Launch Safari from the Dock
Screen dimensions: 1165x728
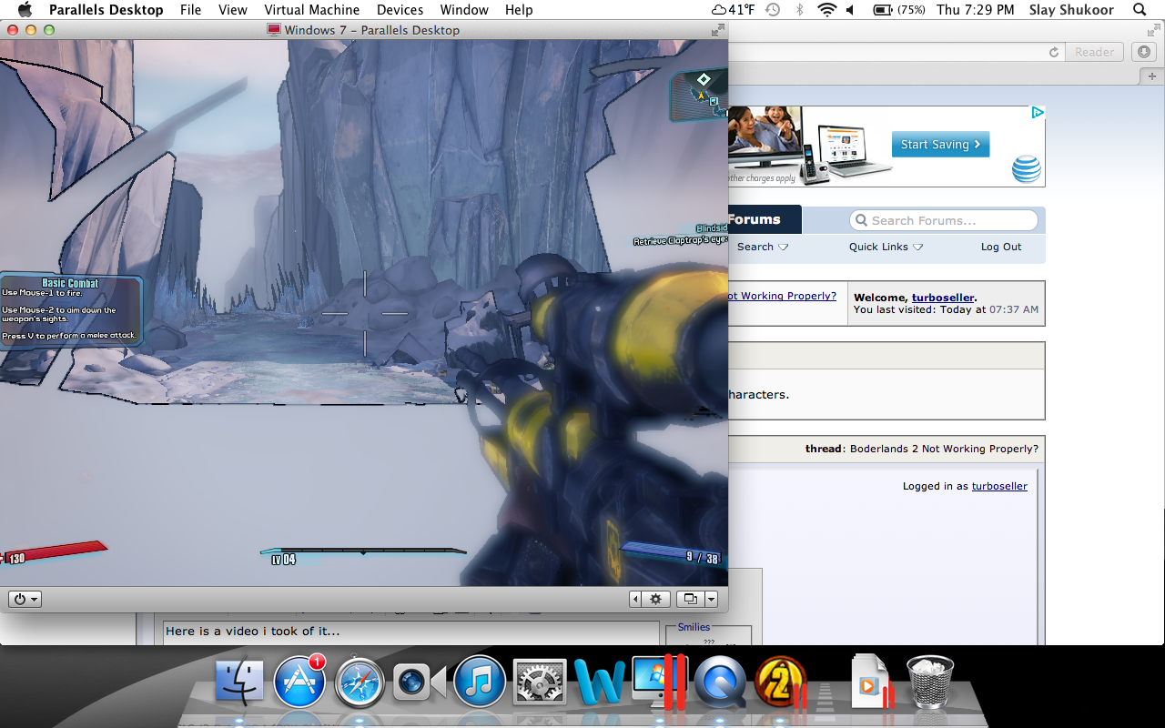point(359,682)
